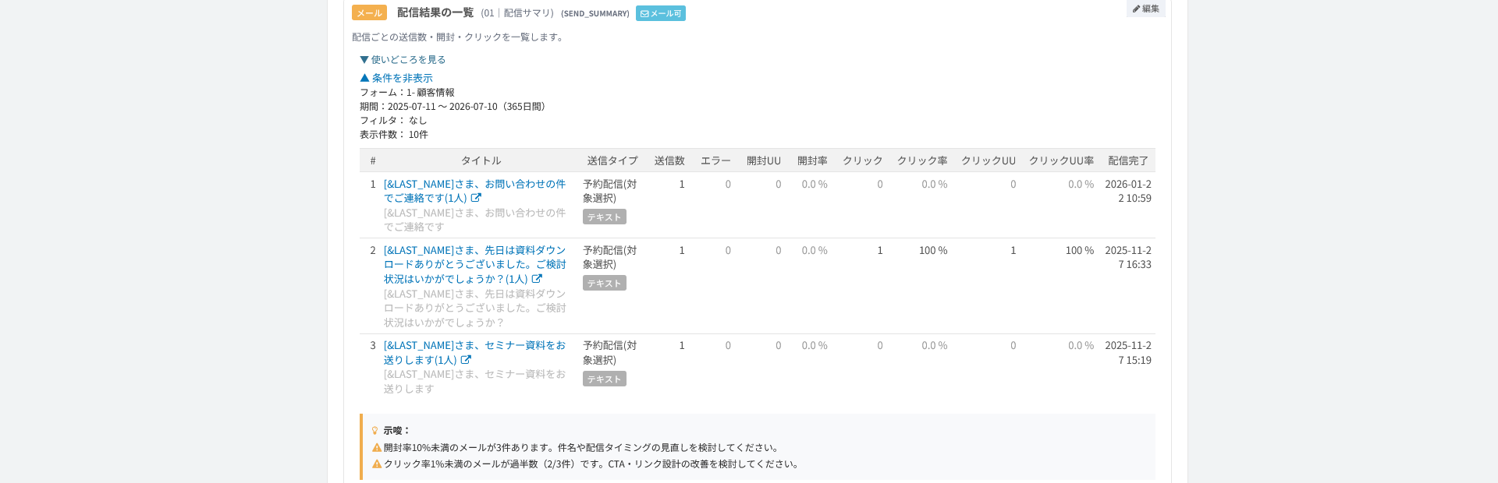Screen dimensions: 1498x483
Task: Click the 配信完了 column header
Action: point(1128,160)
